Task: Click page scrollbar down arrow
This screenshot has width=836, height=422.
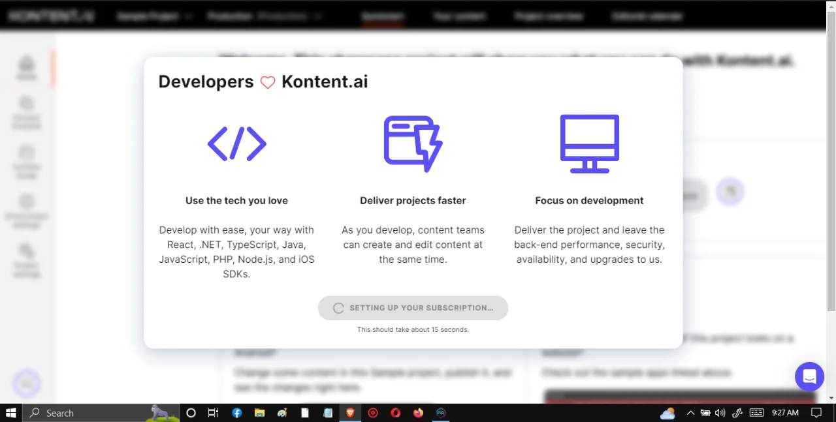Action: point(831,398)
